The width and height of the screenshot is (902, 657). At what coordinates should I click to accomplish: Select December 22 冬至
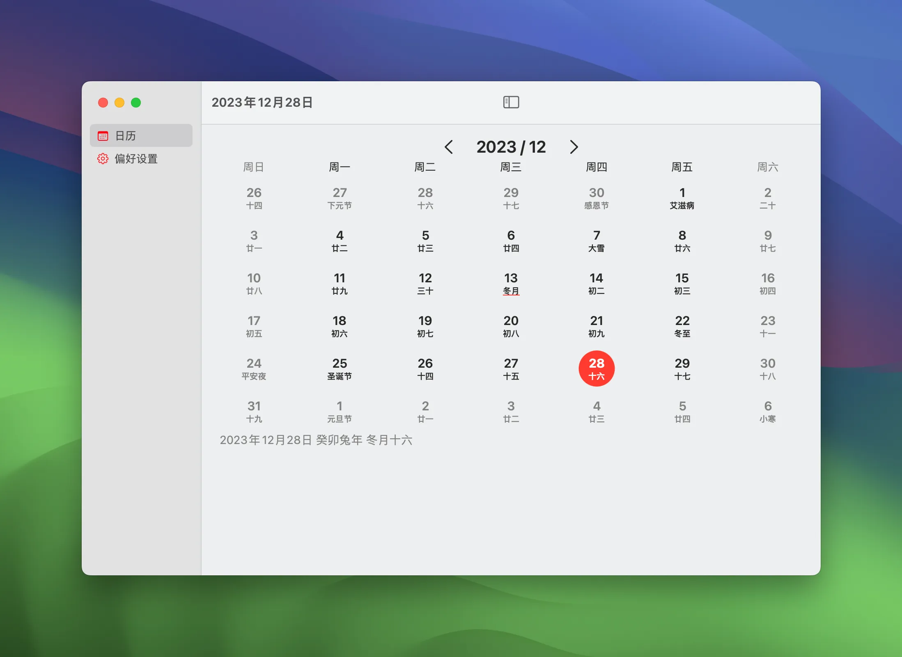click(x=682, y=325)
